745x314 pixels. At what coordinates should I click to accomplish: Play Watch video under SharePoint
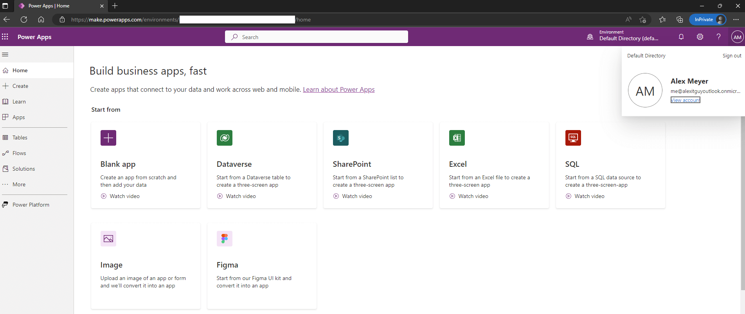tap(353, 196)
